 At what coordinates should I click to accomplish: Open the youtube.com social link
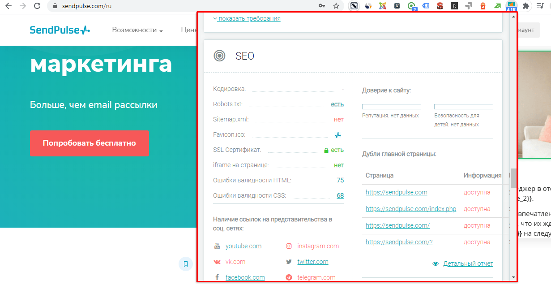coord(243,246)
